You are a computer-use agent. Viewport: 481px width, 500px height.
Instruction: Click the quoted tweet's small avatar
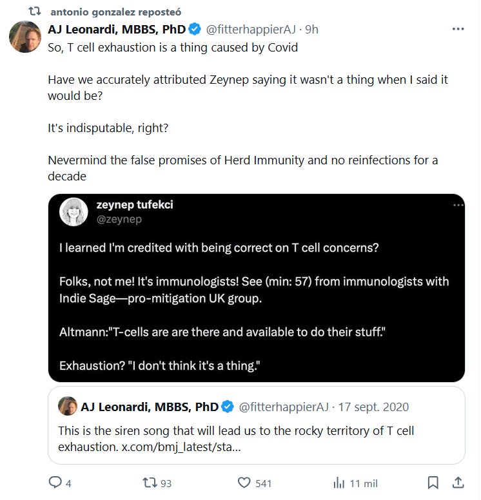67,407
